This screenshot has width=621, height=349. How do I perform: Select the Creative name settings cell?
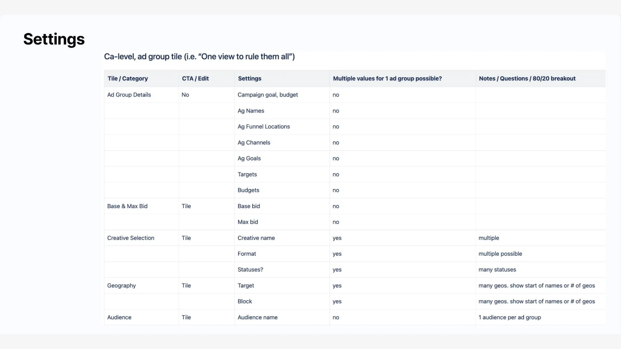pos(256,238)
